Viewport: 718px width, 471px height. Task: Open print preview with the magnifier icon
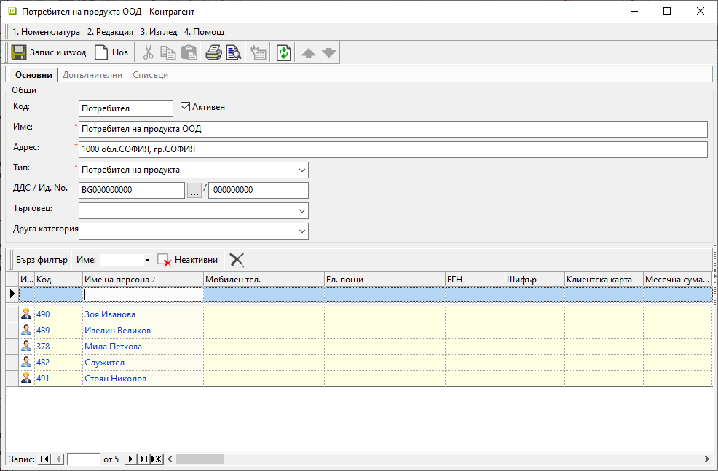point(233,52)
